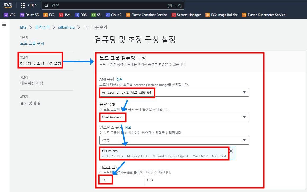The height and width of the screenshot is (192, 307).
Task: Click the 노드 그룹 컴퓨팅 구성 heading
Action: point(123,58)
